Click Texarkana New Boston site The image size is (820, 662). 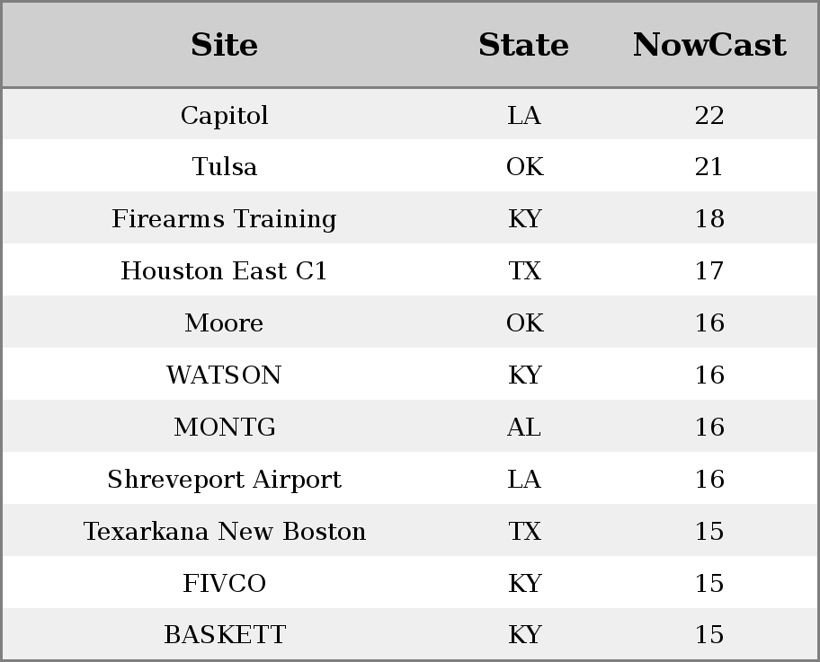[225, 531]
